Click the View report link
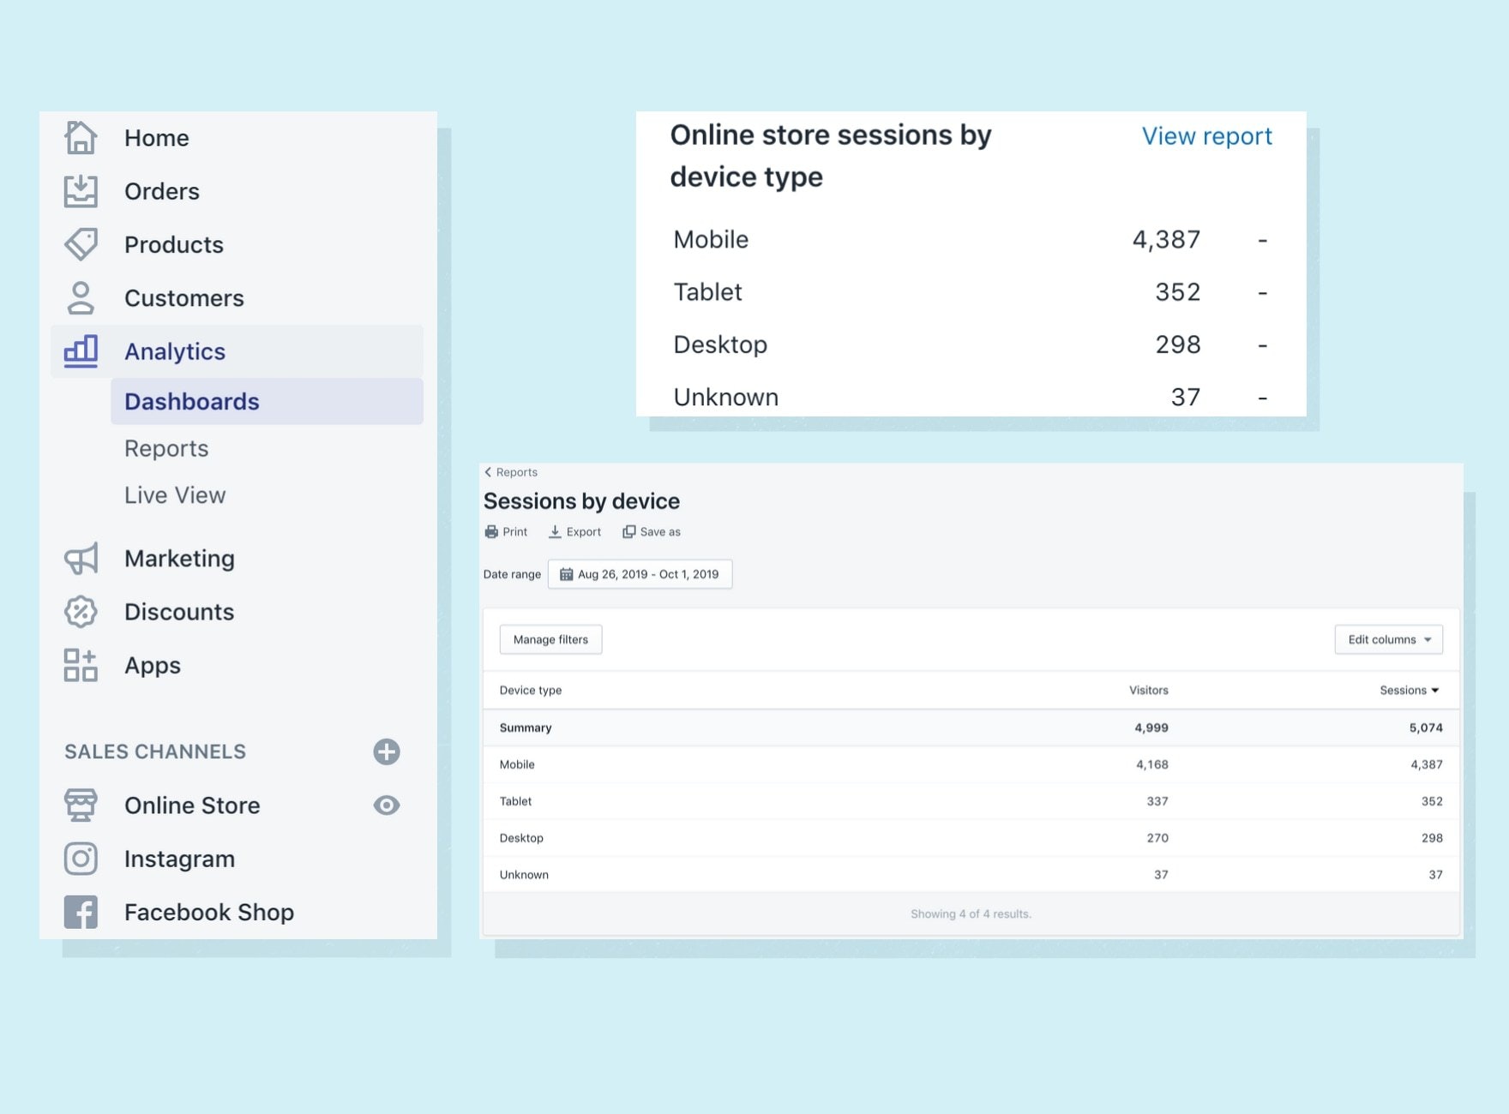The image size is (1509, 1114). 1206,136
